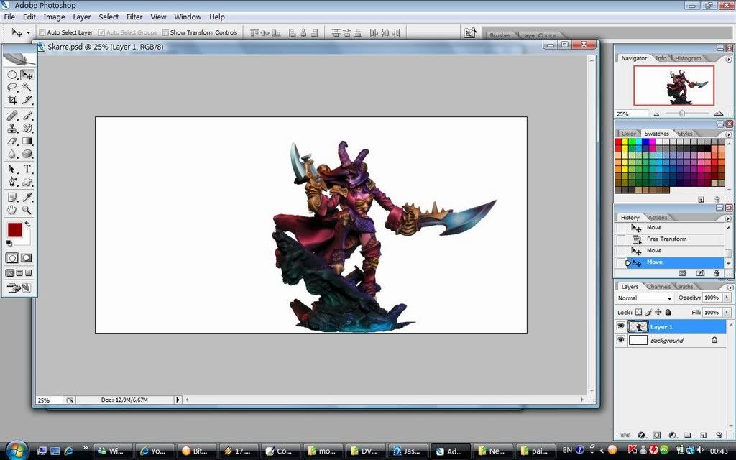Toggle Lock transparent pixels
Screen dimensions: 736x460
(x=638, y=312)
